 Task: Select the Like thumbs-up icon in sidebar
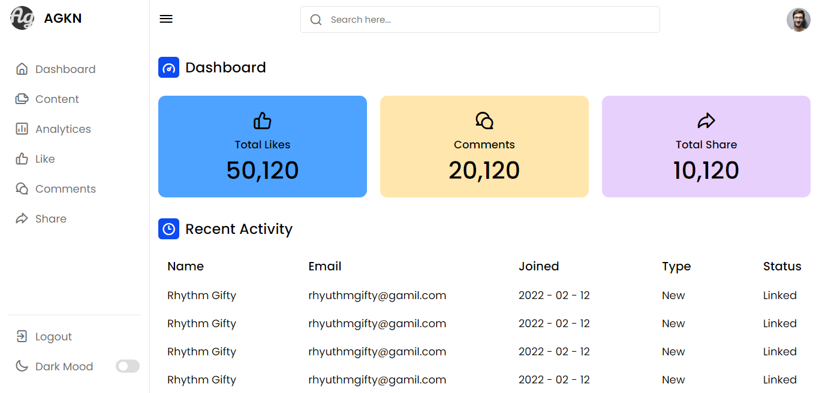click(x=22, y=159)
